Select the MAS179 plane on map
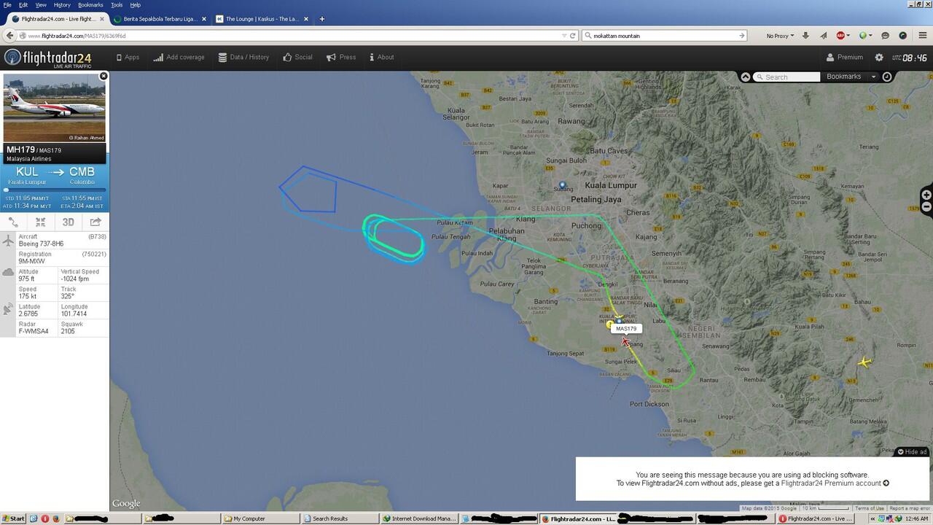This screenshot has width=933, height=525. [625, 341]
